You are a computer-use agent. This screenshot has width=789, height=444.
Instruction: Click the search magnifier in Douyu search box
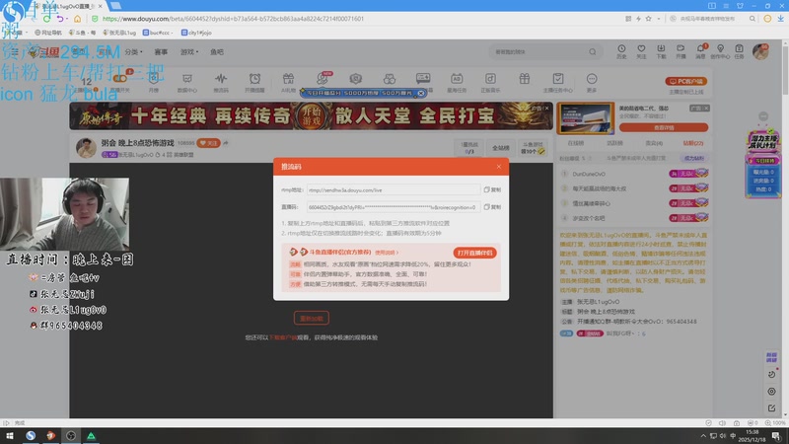[593, 52]
